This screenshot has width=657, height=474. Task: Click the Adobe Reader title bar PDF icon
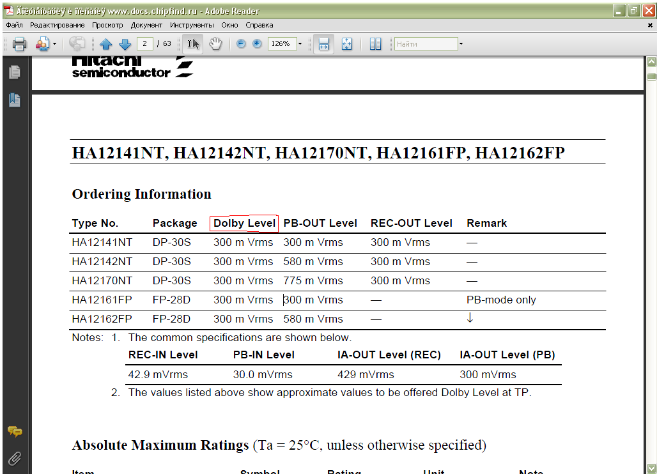pos(9,11)
